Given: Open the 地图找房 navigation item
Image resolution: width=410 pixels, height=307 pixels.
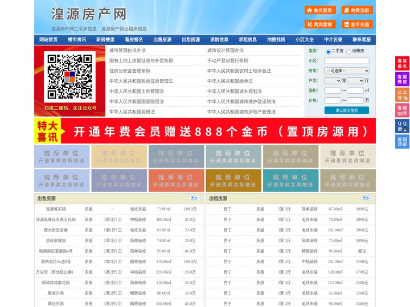Looking at the screenshot, I should click(x=276, y=40).
